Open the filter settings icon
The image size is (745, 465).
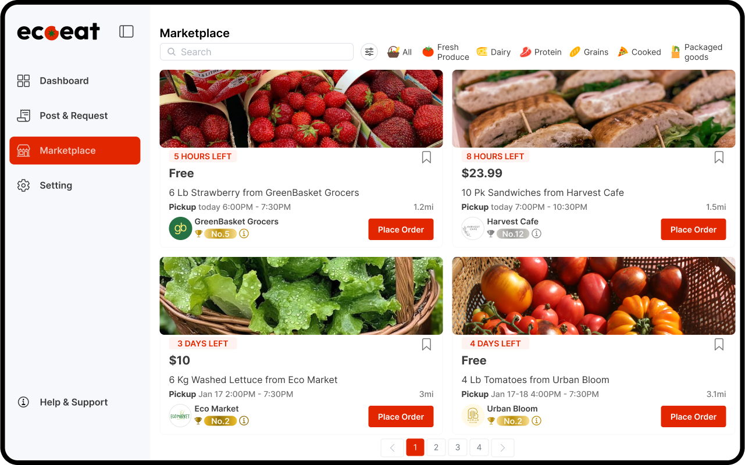369,52
